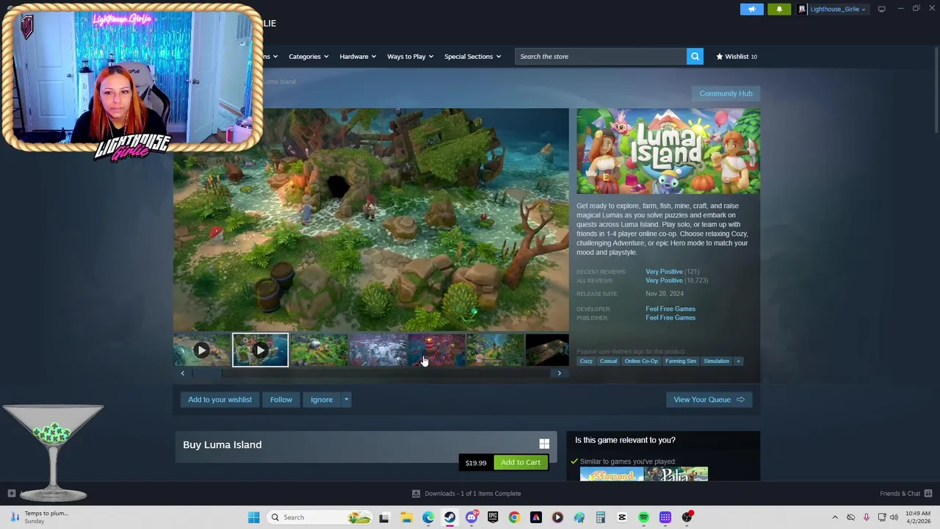Open the taskbar weather widget
Image resolution: width=940 pixels, height=529 pixels.
point(38,517)
